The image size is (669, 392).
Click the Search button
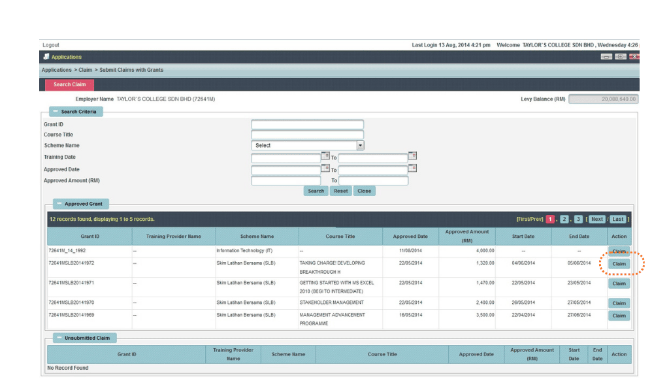click(316, 191)
